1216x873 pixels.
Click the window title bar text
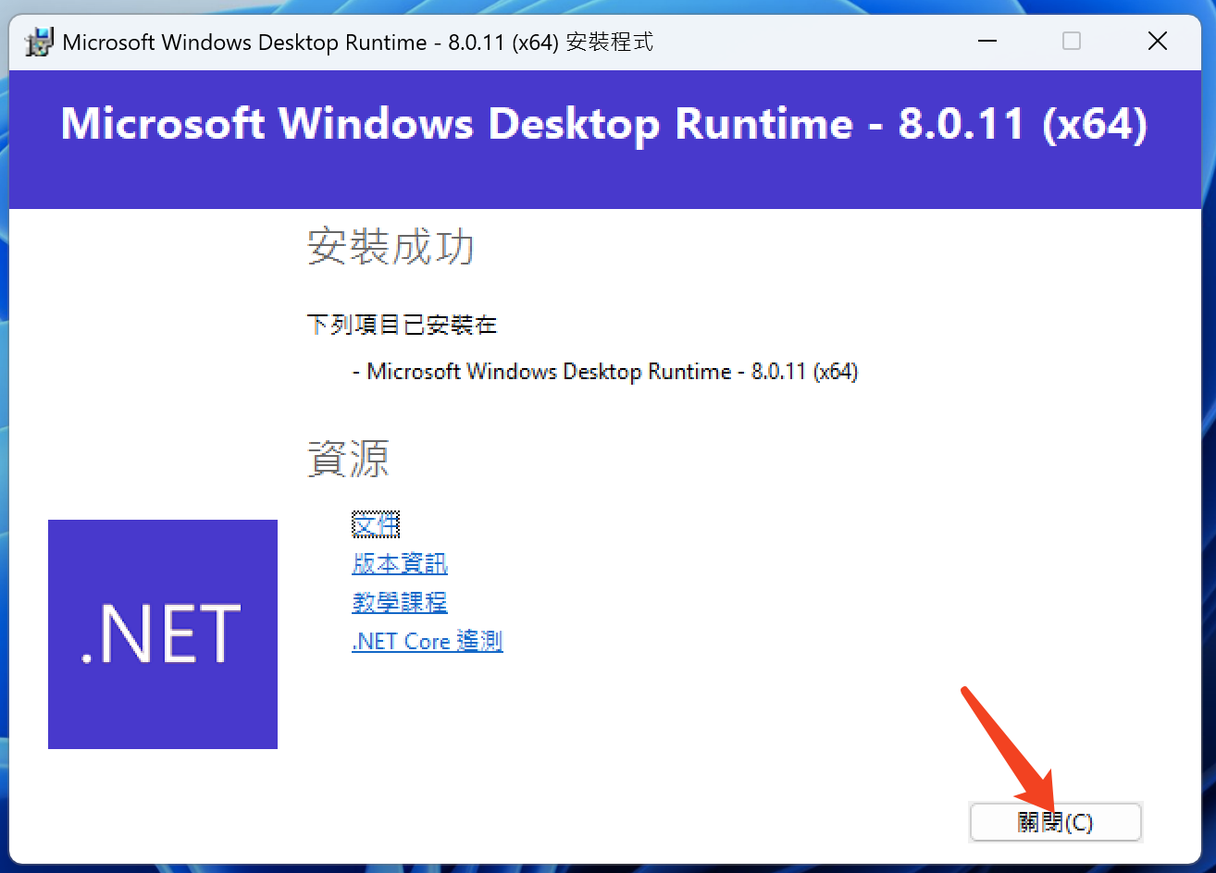coord(358,42)
